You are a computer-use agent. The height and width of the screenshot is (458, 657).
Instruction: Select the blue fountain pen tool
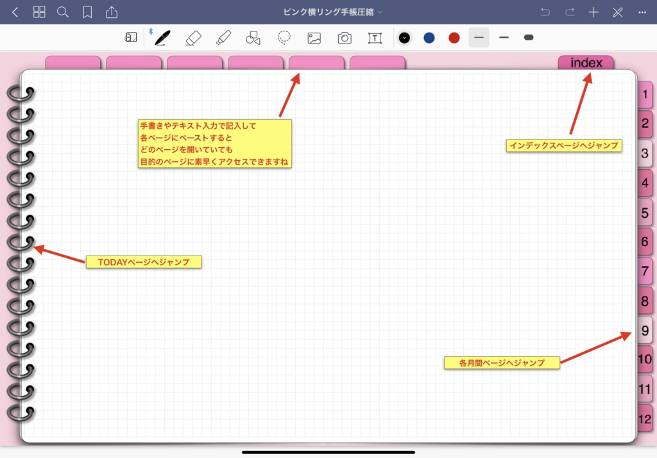[x=161, y=37]
